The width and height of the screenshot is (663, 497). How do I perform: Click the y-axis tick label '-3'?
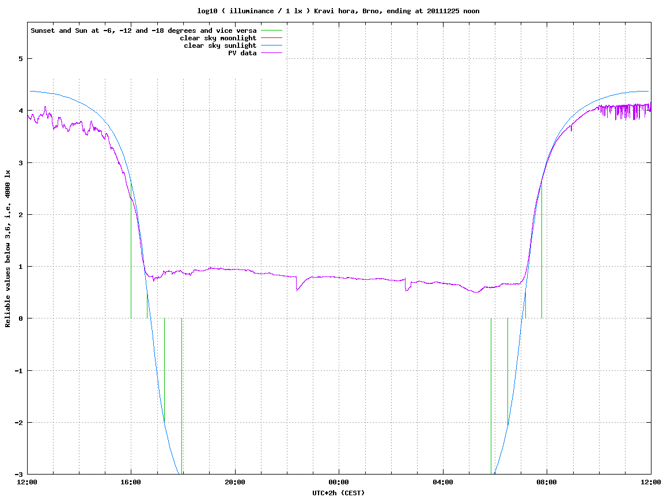(x=18, y=475)
